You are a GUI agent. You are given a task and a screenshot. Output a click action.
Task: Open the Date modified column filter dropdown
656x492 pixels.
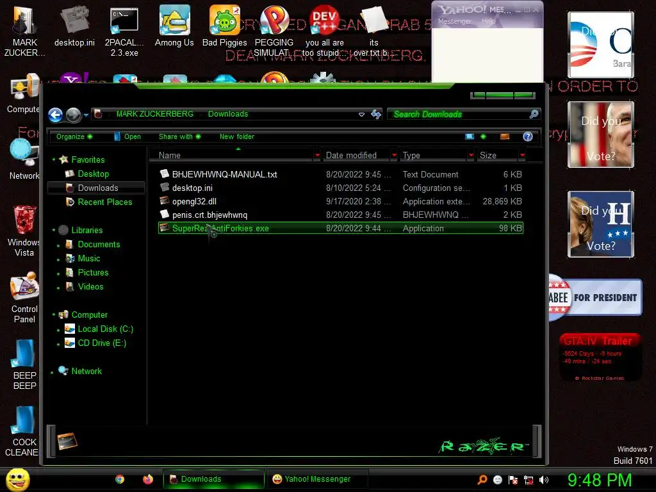tap(394, 155)
